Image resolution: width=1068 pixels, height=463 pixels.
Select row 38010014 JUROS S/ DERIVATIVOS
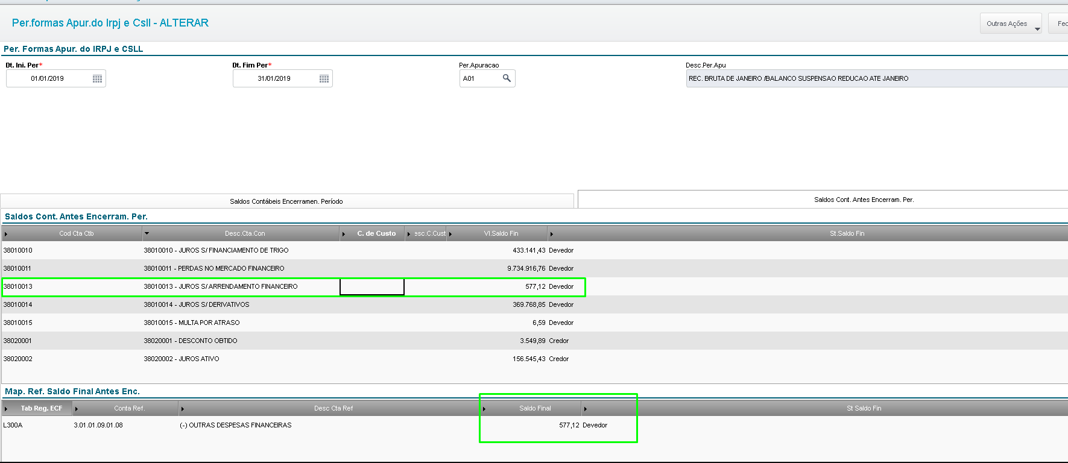coord(535,304)
